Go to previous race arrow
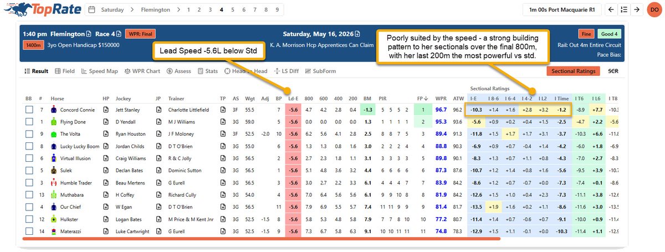Screen dimensions: 665x252 click(611, 9)
